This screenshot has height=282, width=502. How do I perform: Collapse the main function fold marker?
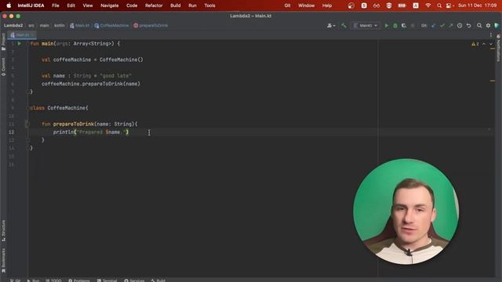[28, 44]
